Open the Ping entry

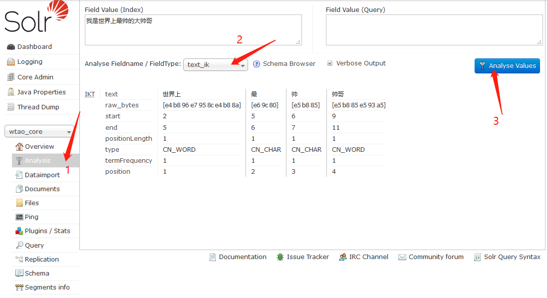[x=31, y=217]
